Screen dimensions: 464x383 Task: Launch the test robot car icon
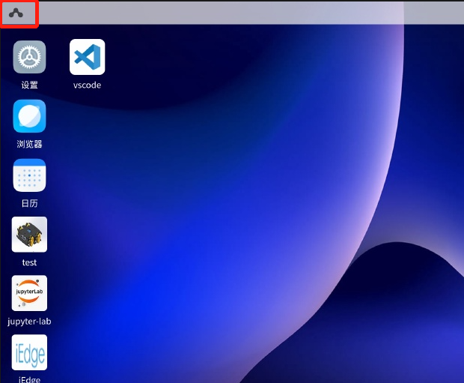tap(29, 234)
